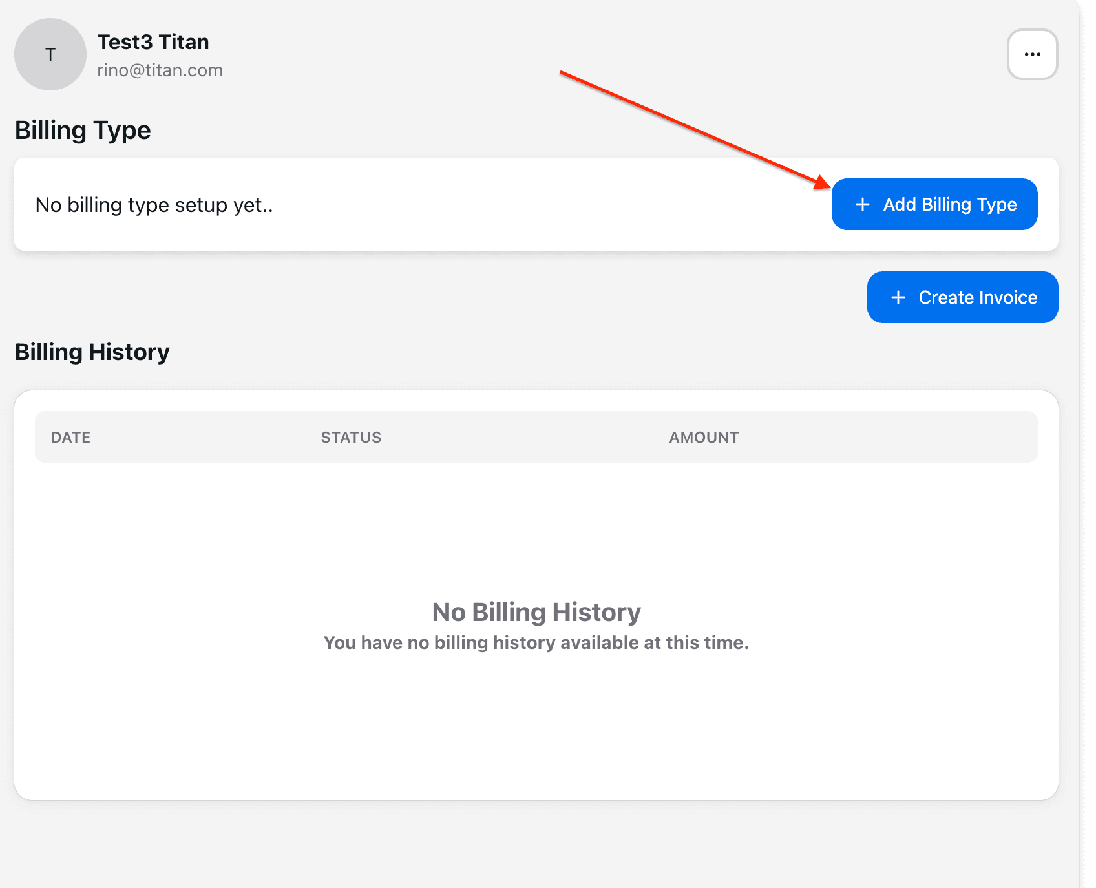Sort by the DATE column header

(70, 438)
